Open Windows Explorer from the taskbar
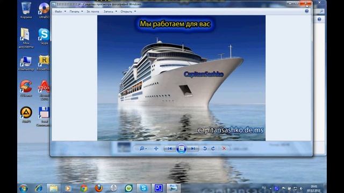344x193 pixels. (54, 188)
